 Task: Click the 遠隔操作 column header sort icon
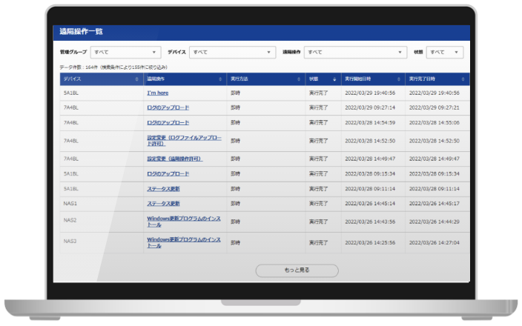pyautogui.click(x=220, y=79)
